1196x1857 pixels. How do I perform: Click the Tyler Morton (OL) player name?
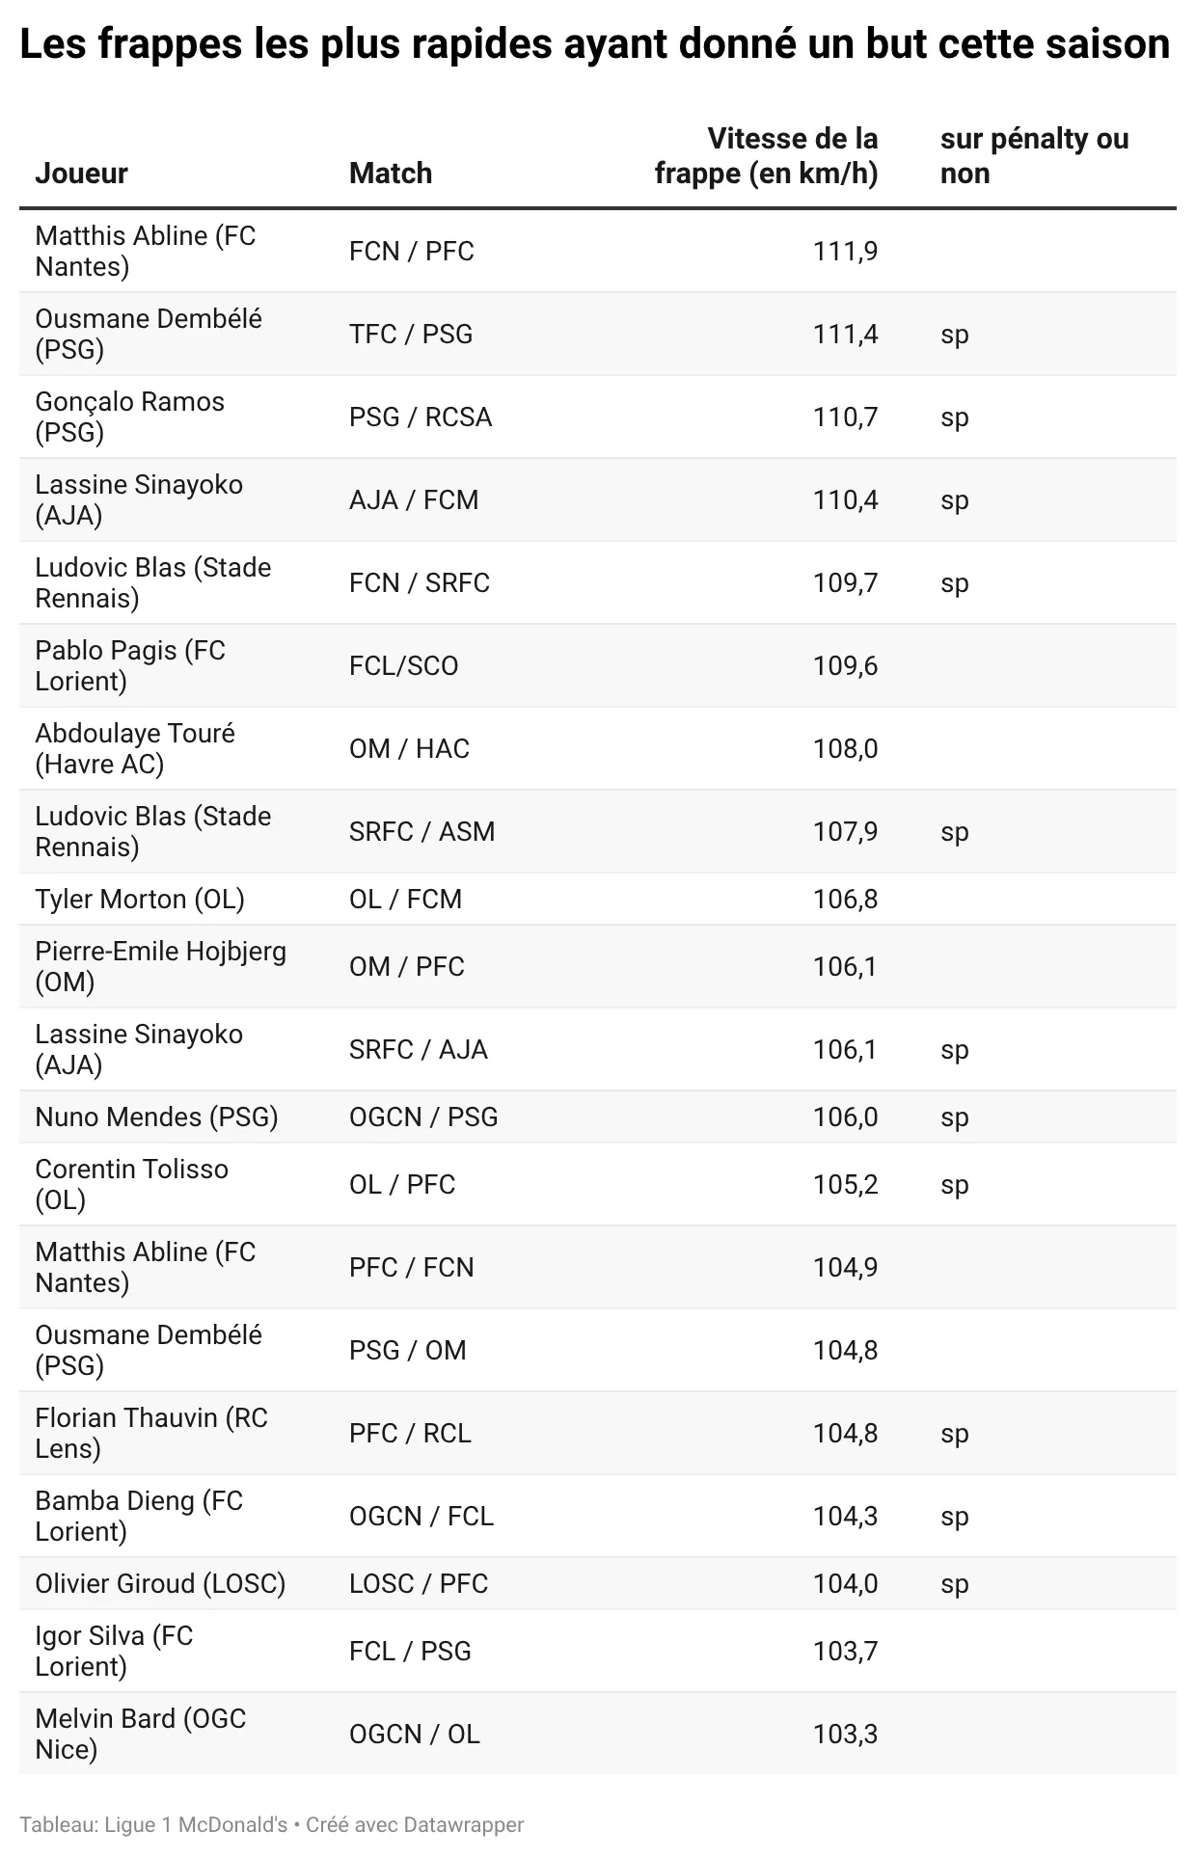click(140, 899)
